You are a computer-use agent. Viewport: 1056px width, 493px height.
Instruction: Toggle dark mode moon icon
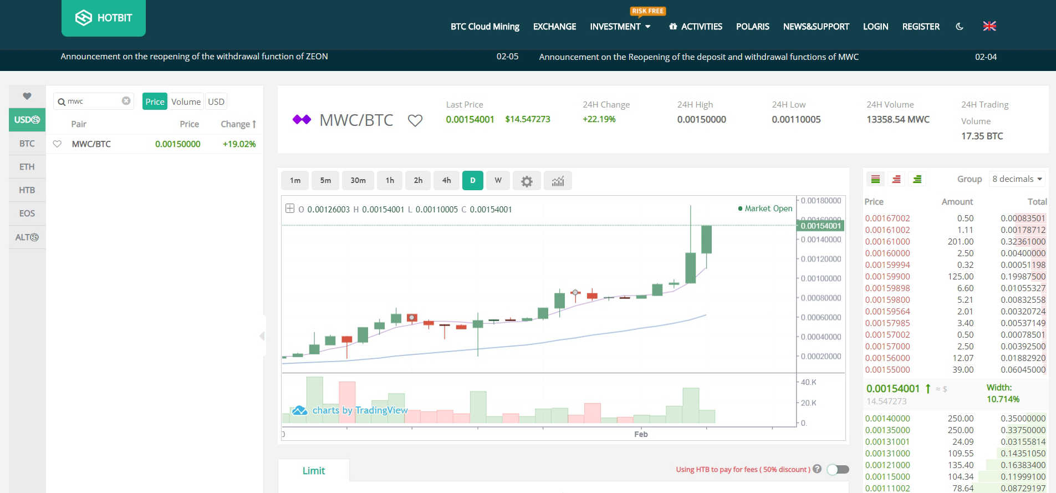(x=960, y=27)
